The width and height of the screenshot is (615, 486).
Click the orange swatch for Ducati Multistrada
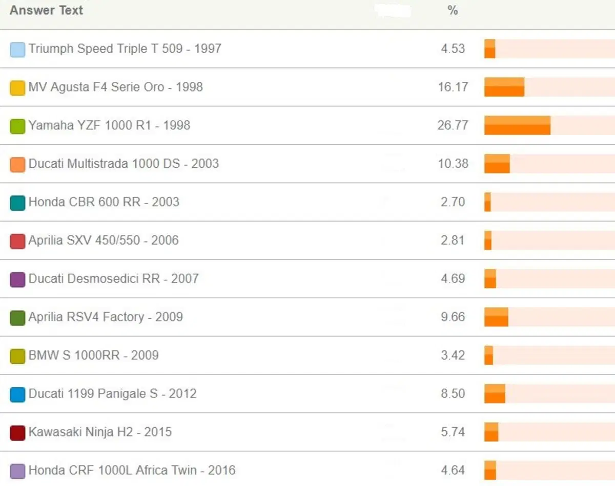click(17, 165)
